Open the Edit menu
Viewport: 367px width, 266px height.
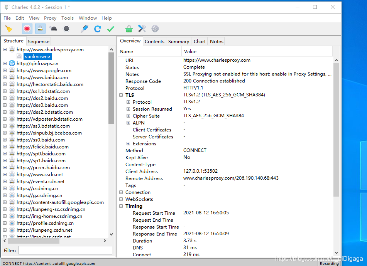20,18
